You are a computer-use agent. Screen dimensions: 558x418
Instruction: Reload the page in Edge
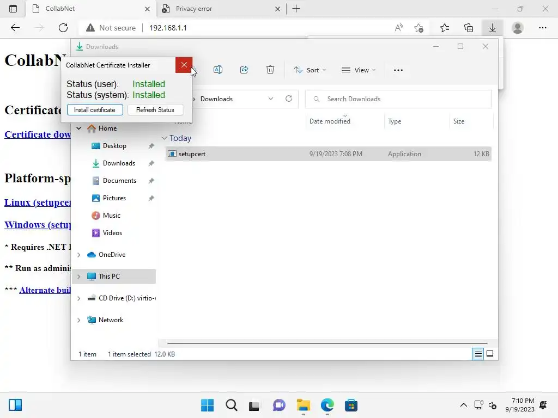(63, 28)
